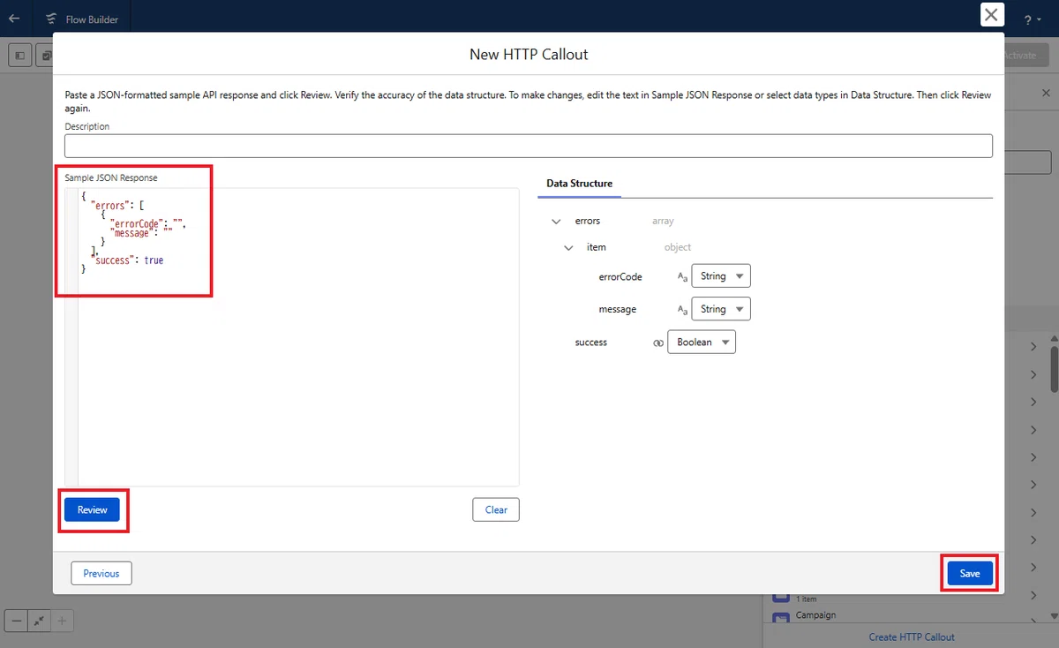
Task: Click the "errors": [ line in JSON
Action: [117, 206]
